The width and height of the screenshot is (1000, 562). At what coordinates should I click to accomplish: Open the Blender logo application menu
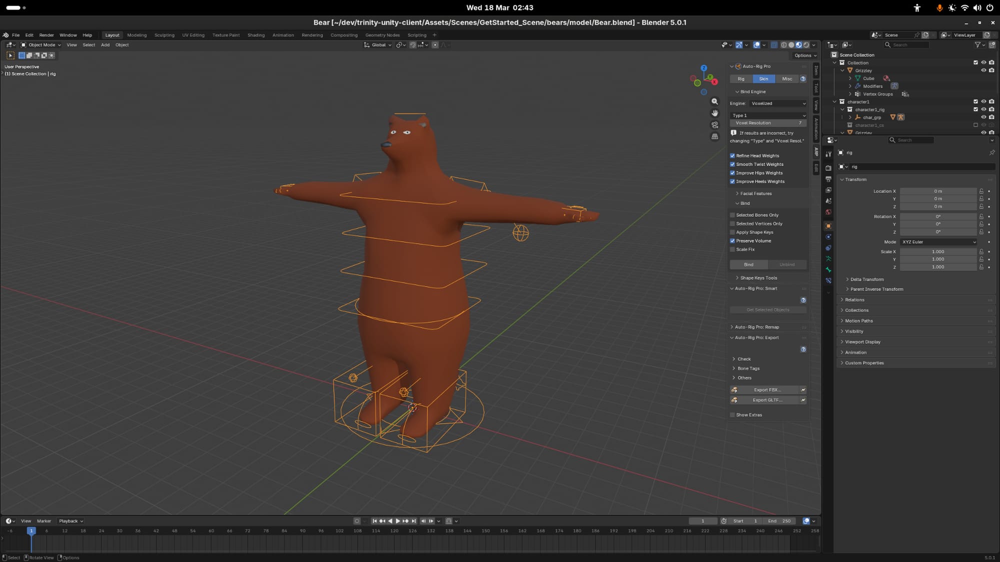5,35
